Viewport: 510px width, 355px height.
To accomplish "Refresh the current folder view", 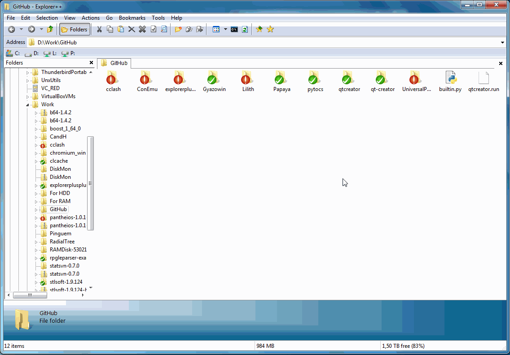I will point(245,30).
